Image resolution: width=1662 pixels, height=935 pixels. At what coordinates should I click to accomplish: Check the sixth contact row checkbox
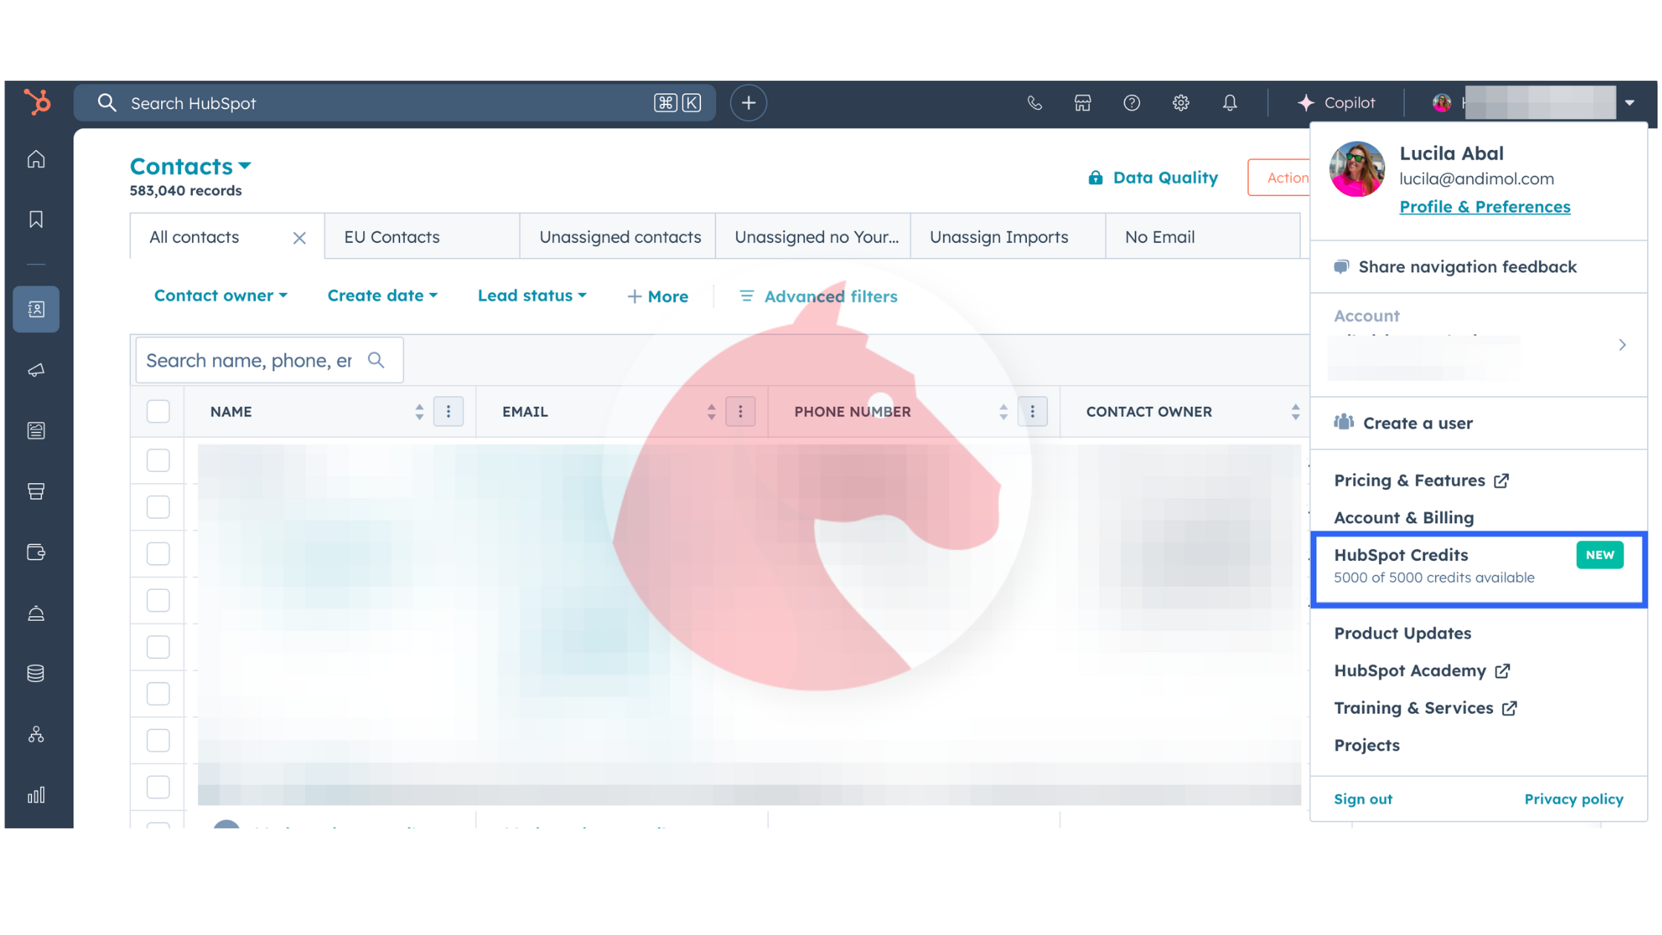click(x=158, y=694)
